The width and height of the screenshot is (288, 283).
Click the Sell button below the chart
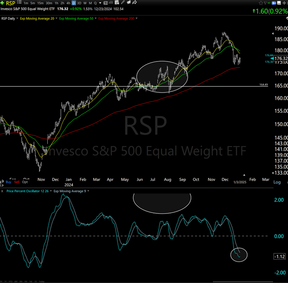tap(17, 182)
